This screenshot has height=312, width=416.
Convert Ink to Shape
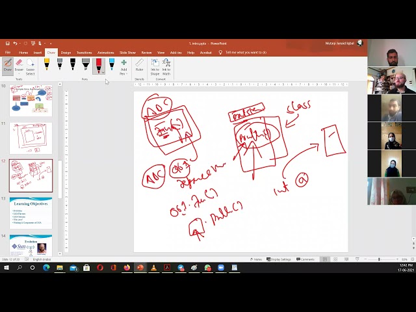click(155, 67)
